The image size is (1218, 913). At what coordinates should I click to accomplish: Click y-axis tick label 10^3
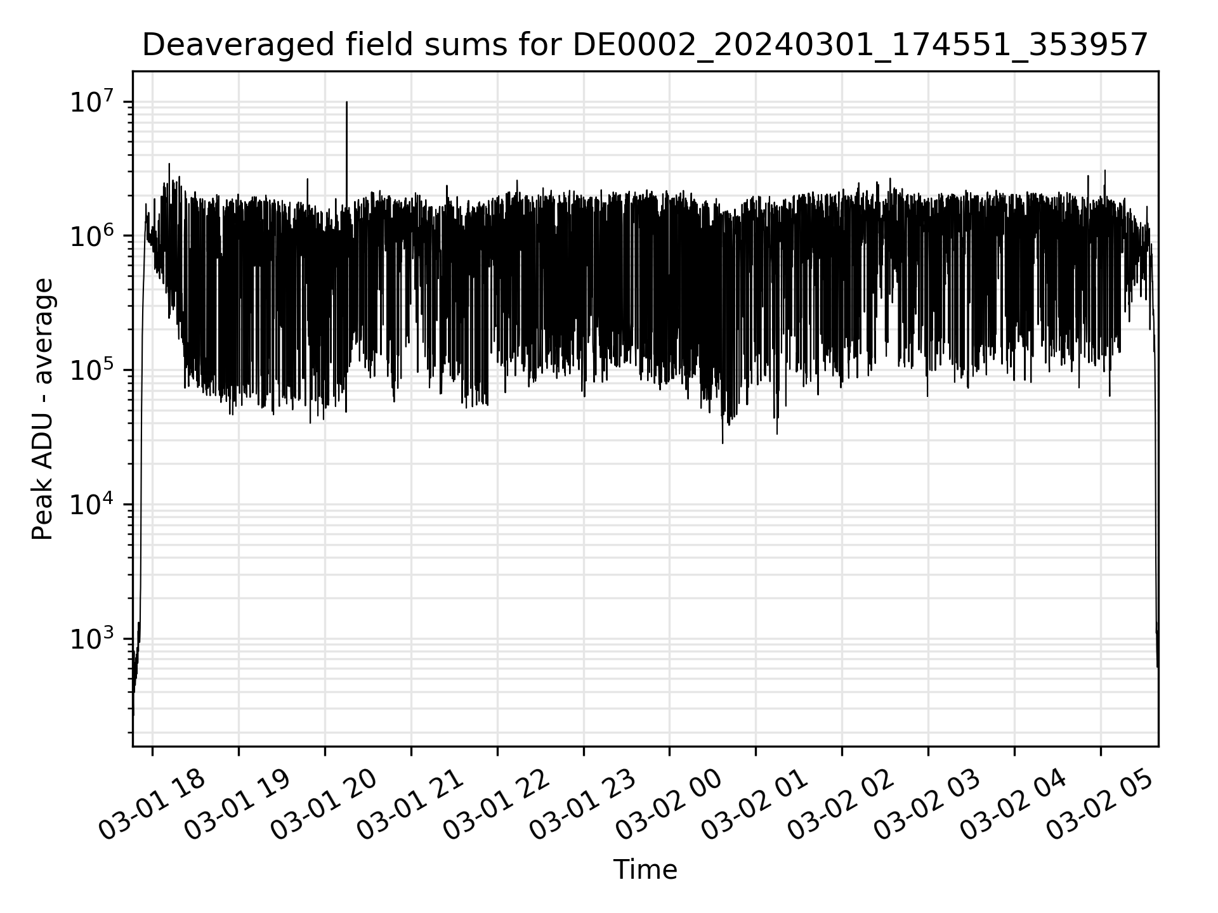coord(93,639)
